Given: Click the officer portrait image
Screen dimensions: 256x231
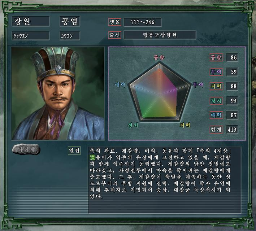Looking at the screenshot, I should [58, 93].
